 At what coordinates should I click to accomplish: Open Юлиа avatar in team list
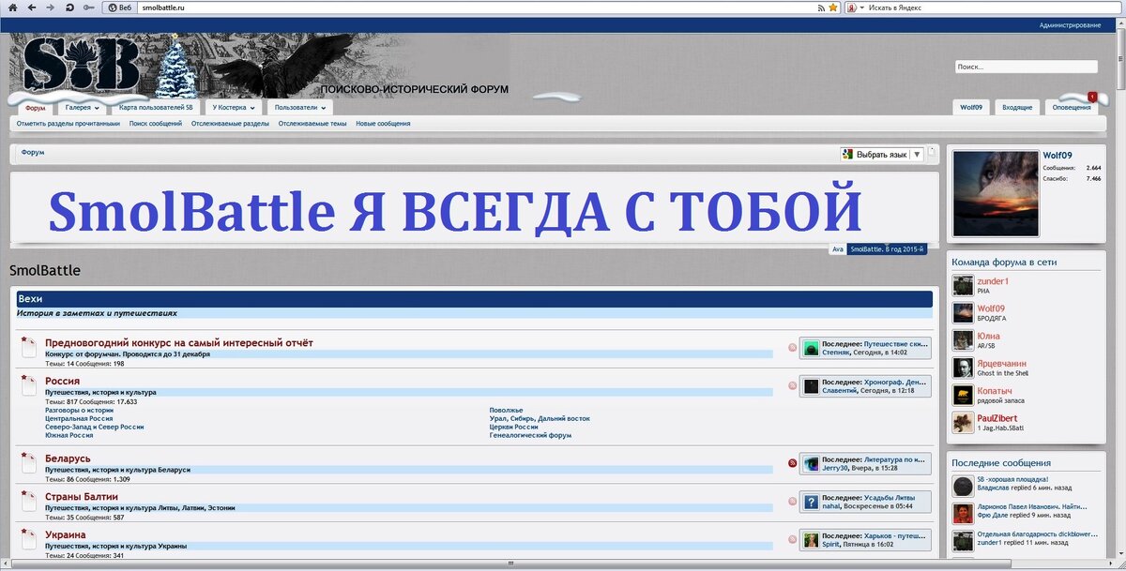(x=963, y=339)
